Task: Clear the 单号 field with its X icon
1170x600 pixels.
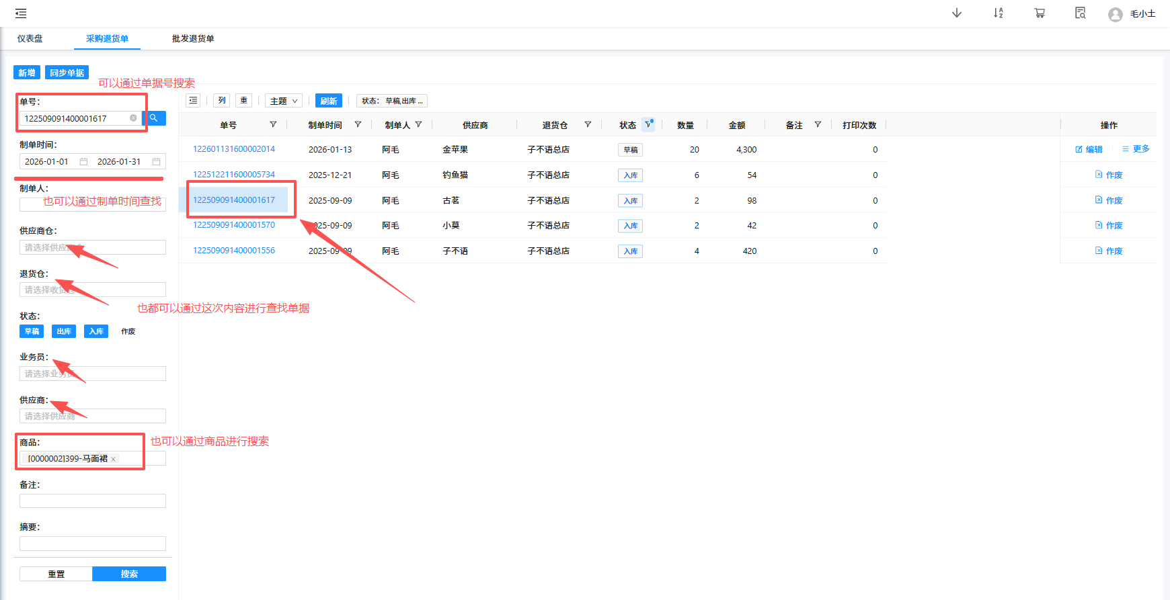Action: (x=133, y=118)
